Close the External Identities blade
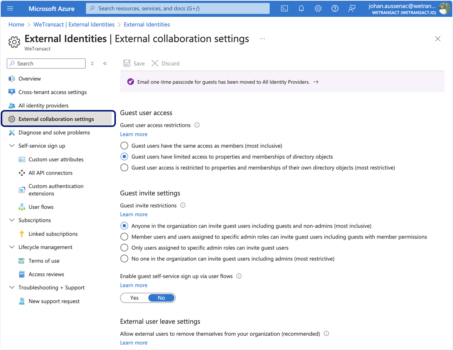Screen dimensions: 453x350 point(438,39)
